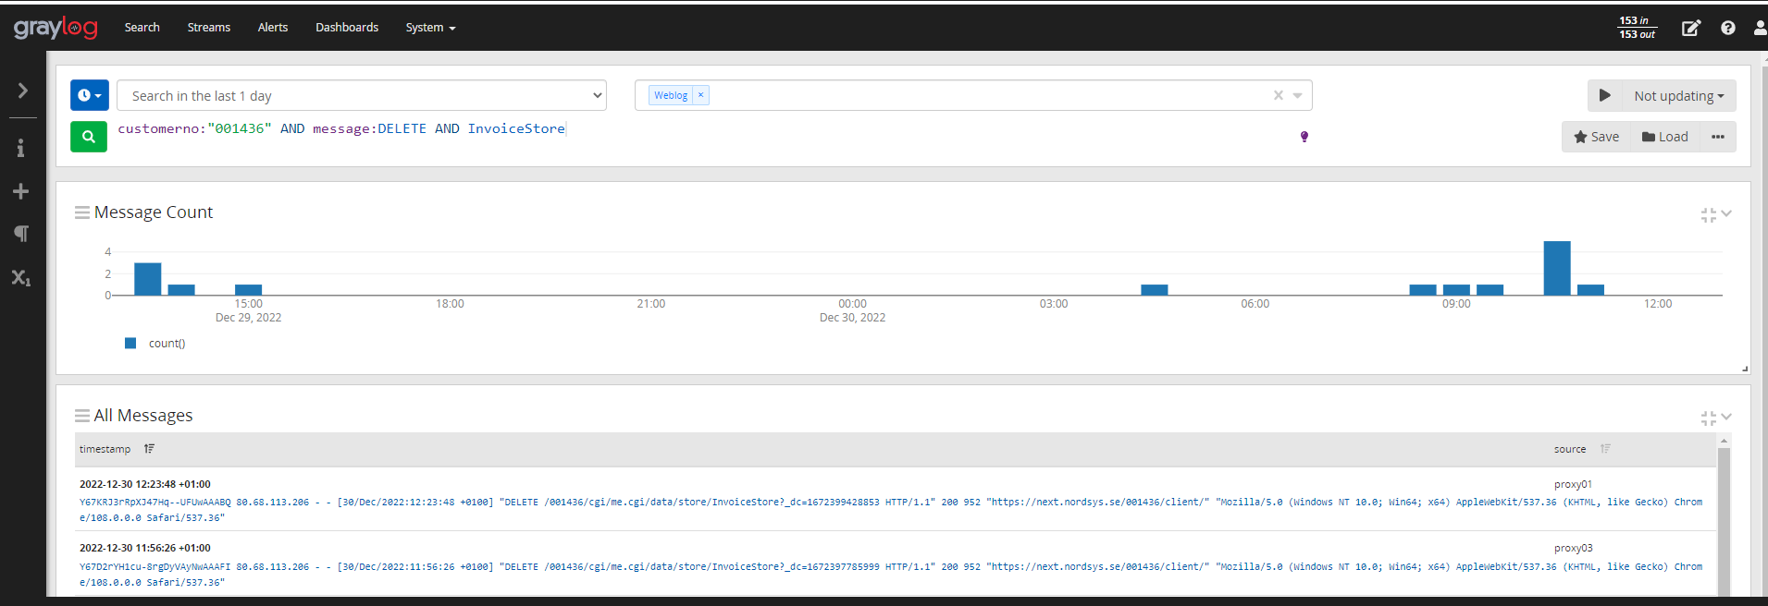Viewport: 1768px width, 606px height.
Task: Click the sort icon next to the source header
Action: 1605,449
